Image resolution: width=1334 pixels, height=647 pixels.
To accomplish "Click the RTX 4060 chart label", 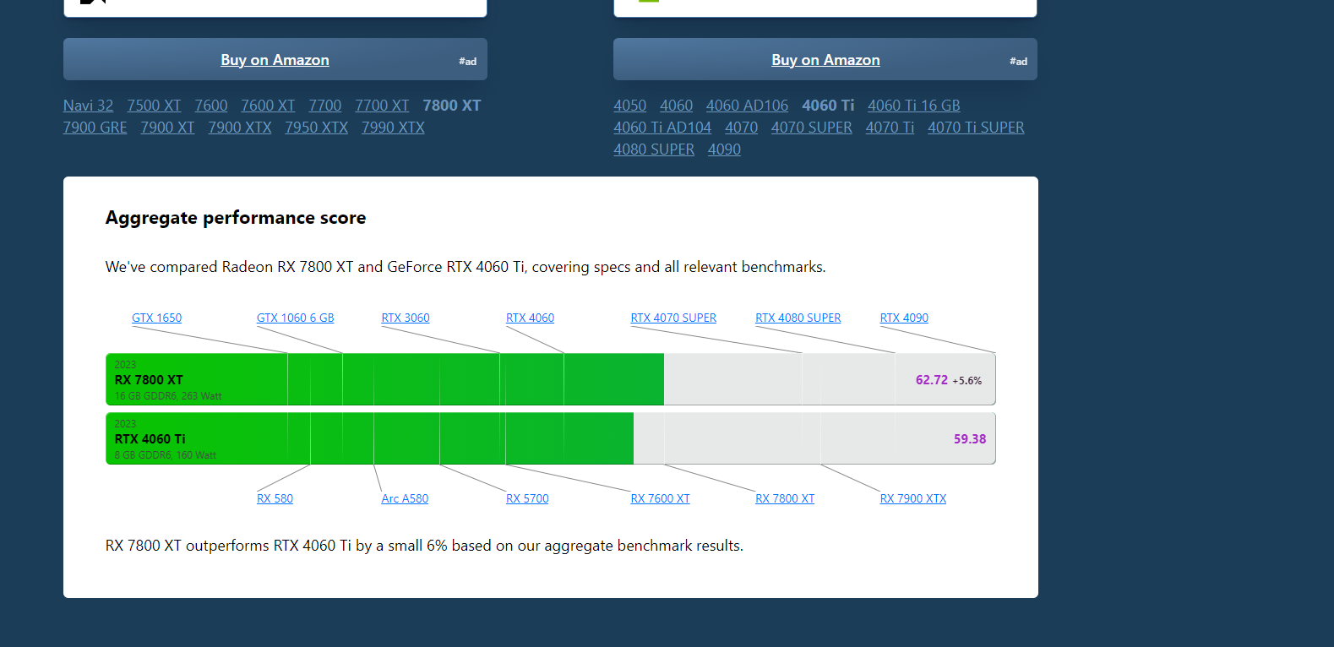I will click(531, 318).
